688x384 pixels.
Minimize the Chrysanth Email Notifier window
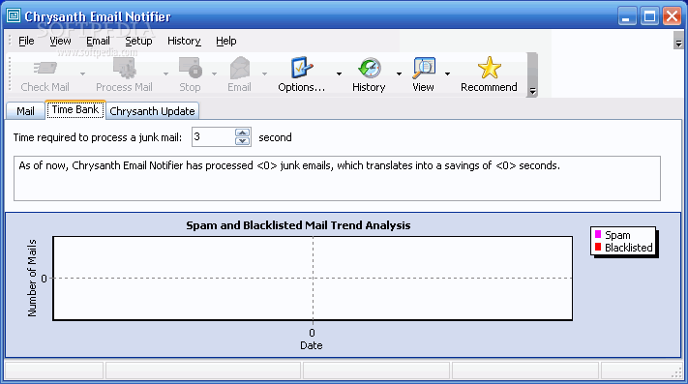pyautogui.click(x=627, y=16)
